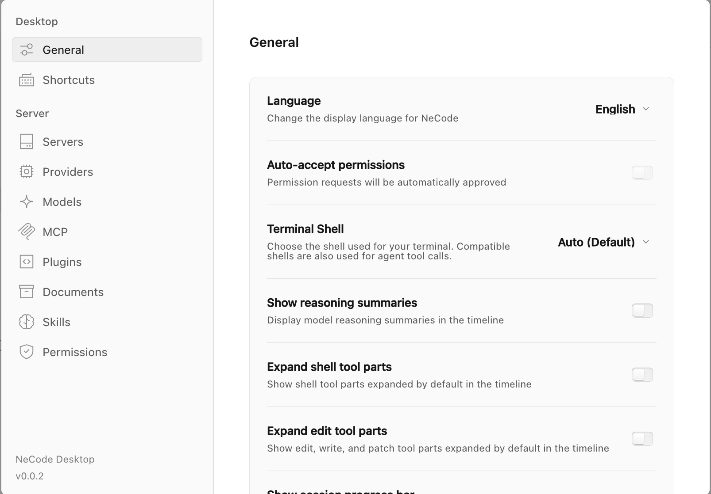Open the English language dropdown

tap(622, 109)
